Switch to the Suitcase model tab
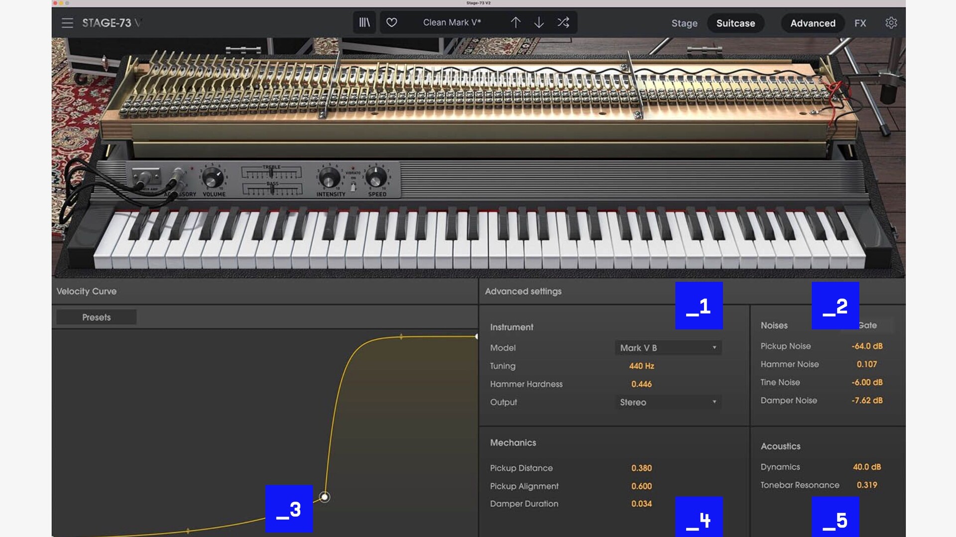 [735, 23]
